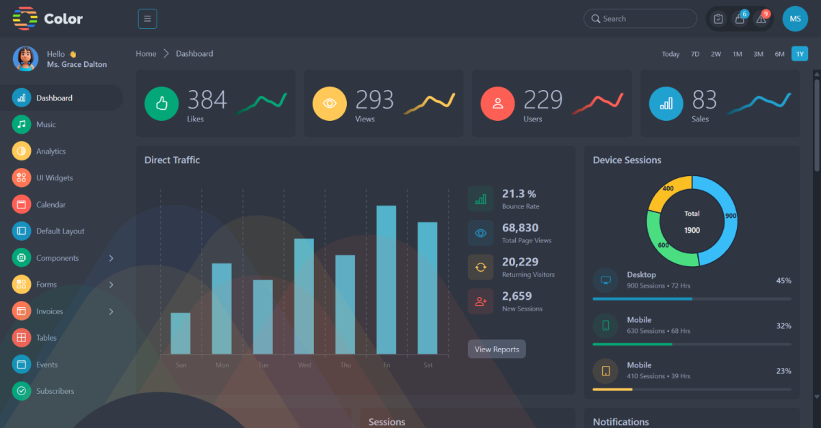Viewport: 821px width, 428px height.
Task: Expand the Components submenu
Action: [x=111, y=258]
